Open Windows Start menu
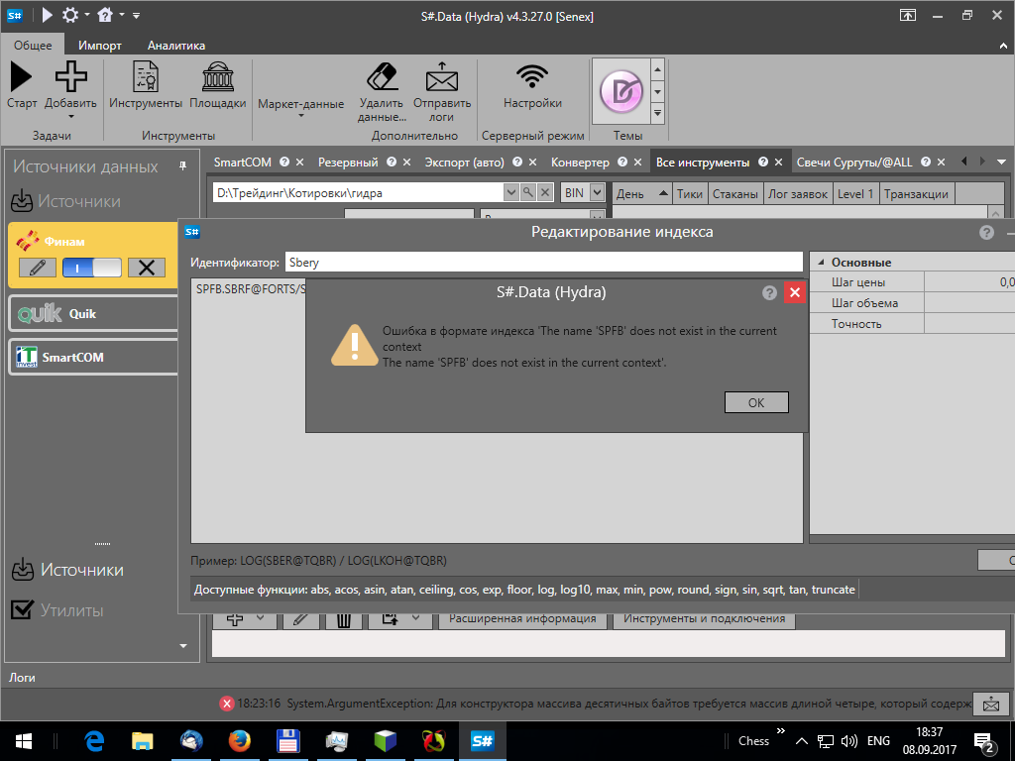 [24, 741]
